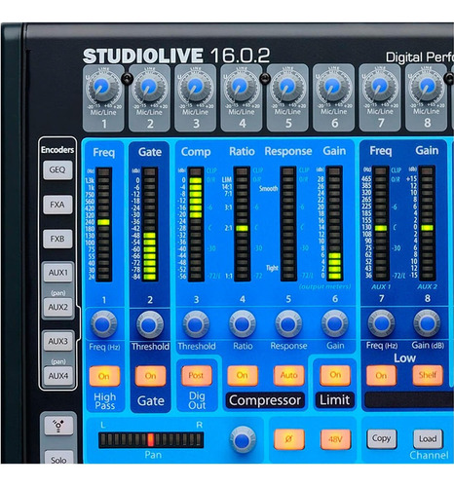Click the Copy channel button

pos(381,438)
